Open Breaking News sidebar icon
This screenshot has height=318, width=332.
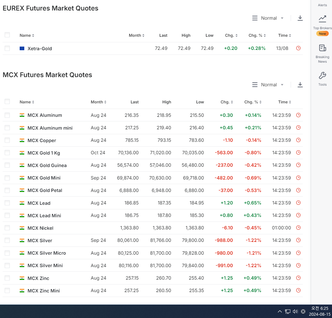tap(322, 48)
